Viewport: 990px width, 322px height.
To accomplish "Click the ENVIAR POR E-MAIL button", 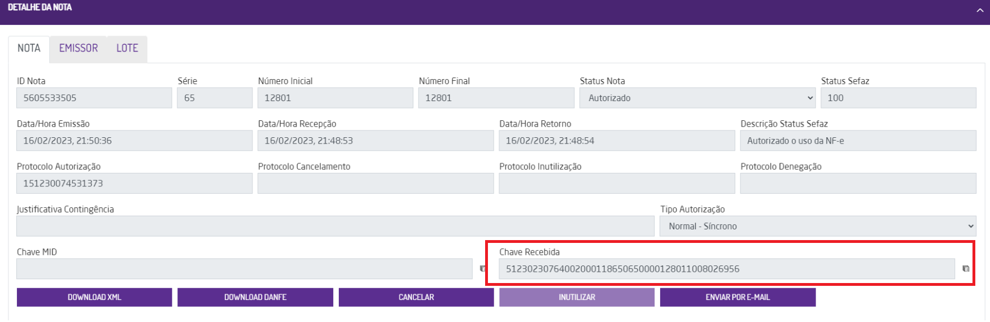I will tap(738, 297).
